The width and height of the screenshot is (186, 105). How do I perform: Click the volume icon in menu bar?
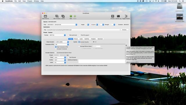[158, 1]
